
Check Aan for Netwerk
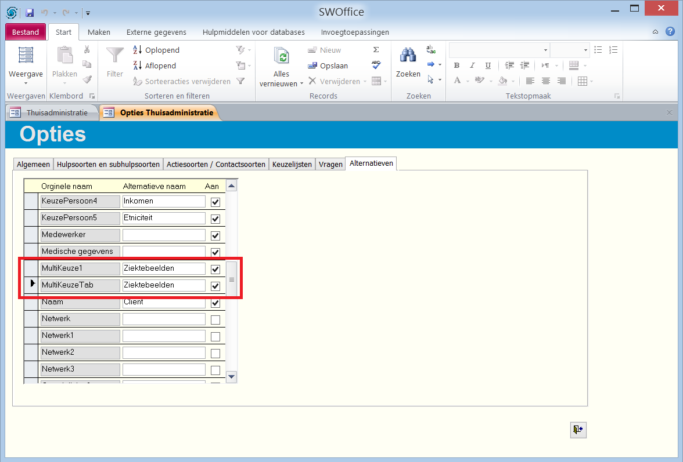click(x=215, y=320)
